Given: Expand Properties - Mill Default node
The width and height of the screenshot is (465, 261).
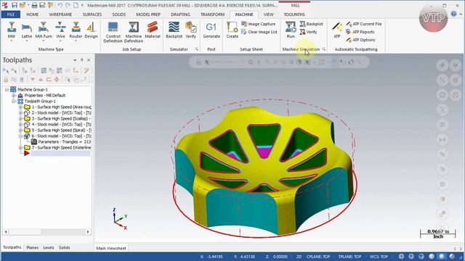Looking at the screenshot, I should point(13,95).
